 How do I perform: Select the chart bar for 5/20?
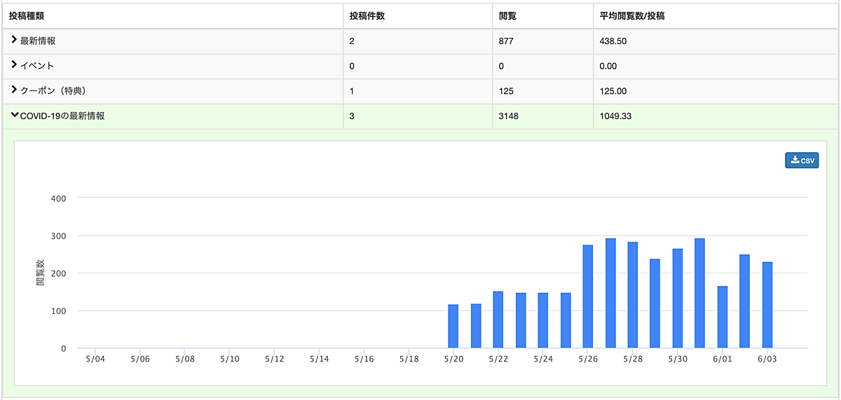[453, 326]
